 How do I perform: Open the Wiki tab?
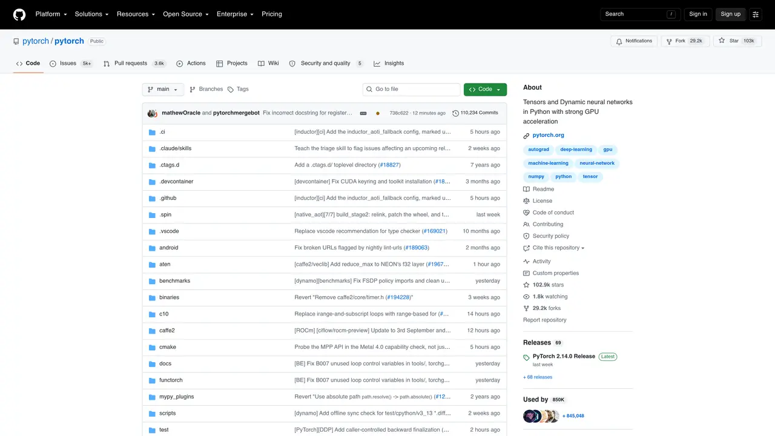[268, 64]
